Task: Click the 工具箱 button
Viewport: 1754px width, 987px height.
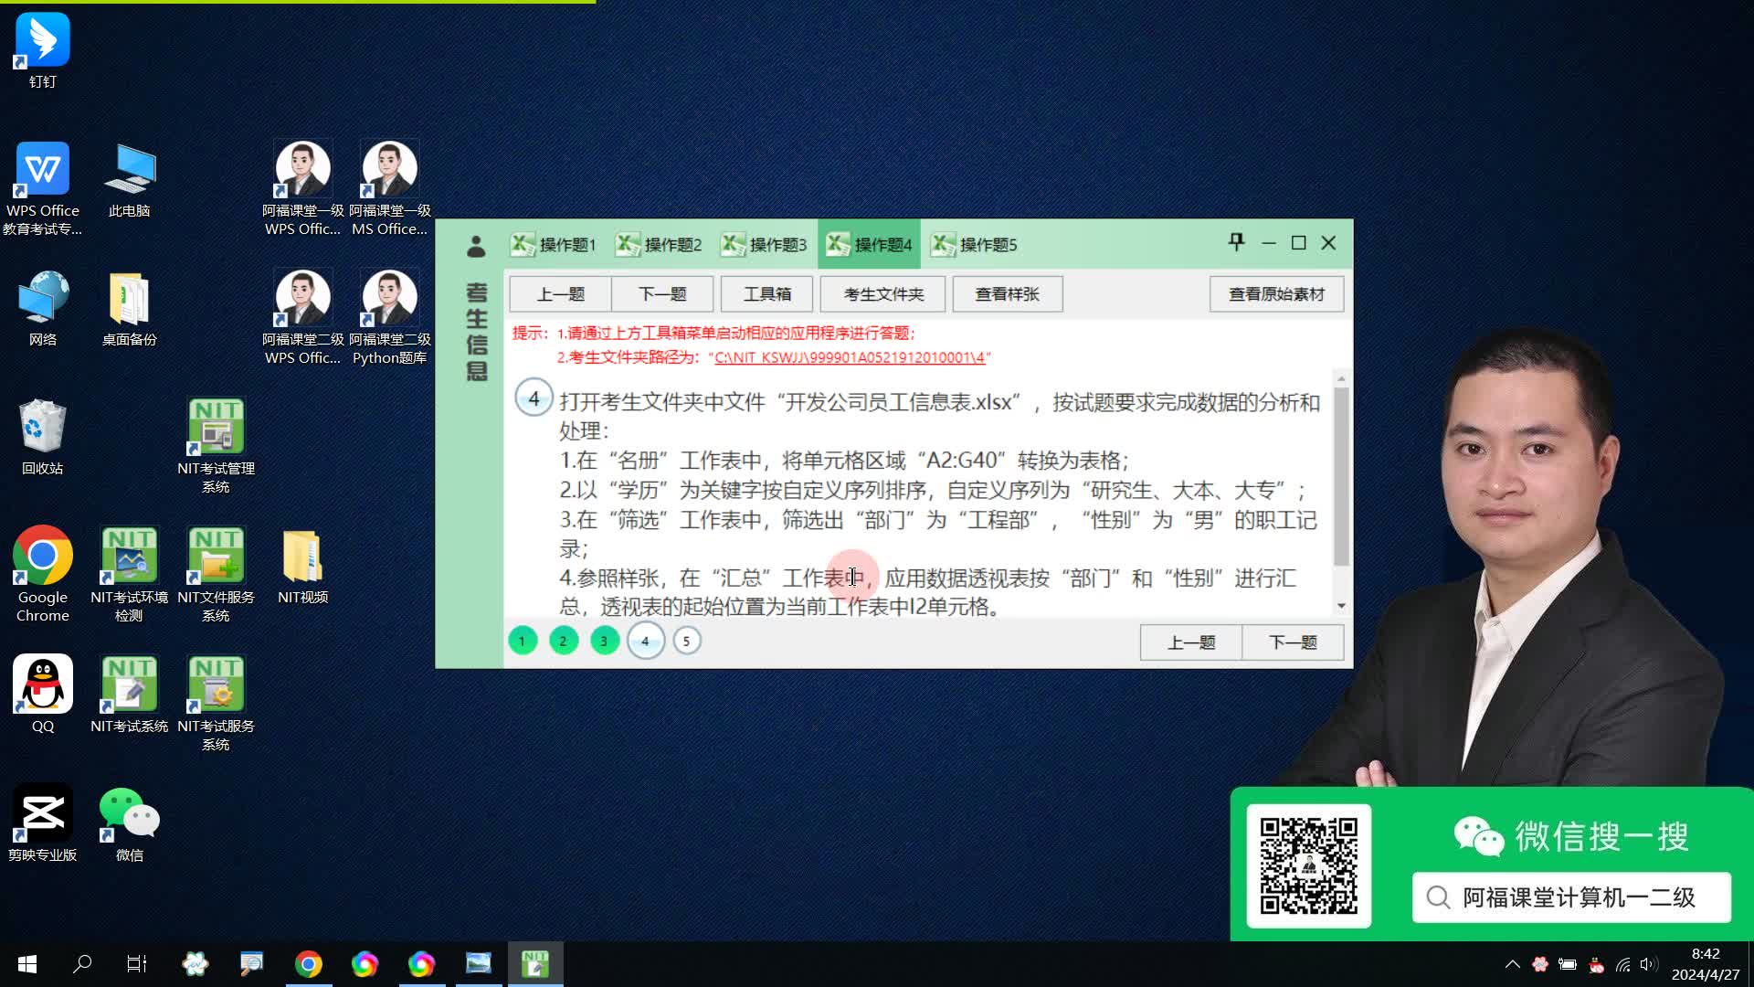Action: pyautogui.click(x=766, y=294)
